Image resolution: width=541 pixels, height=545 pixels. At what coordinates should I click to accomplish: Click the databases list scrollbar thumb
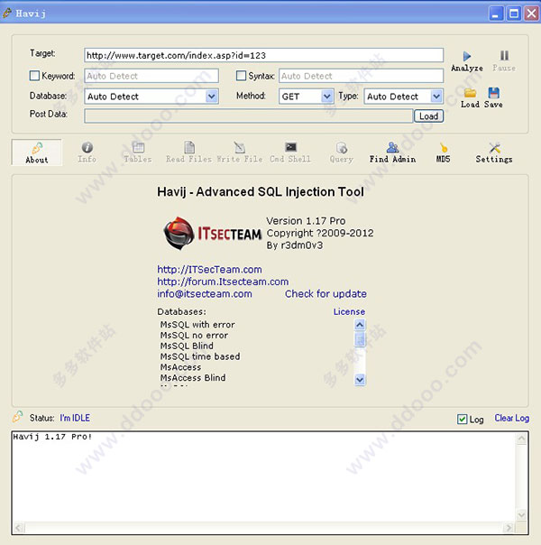click(360, 339)
